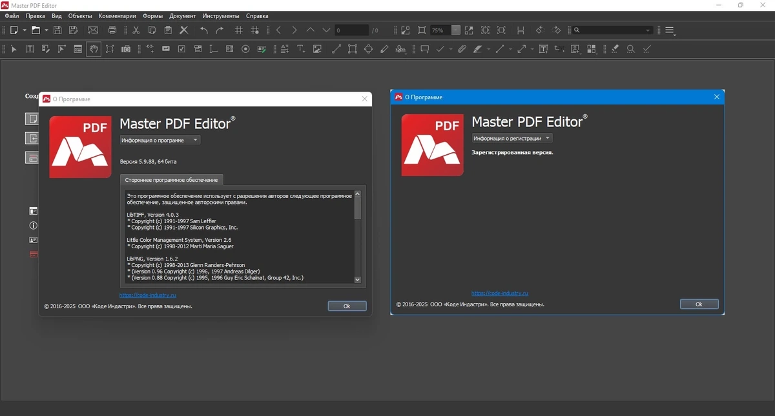Image resolution: width=775 pixels, height=416 pixels.
Task: Click the LibTIFF, Version 4.0.3 line
Action: 152,215
